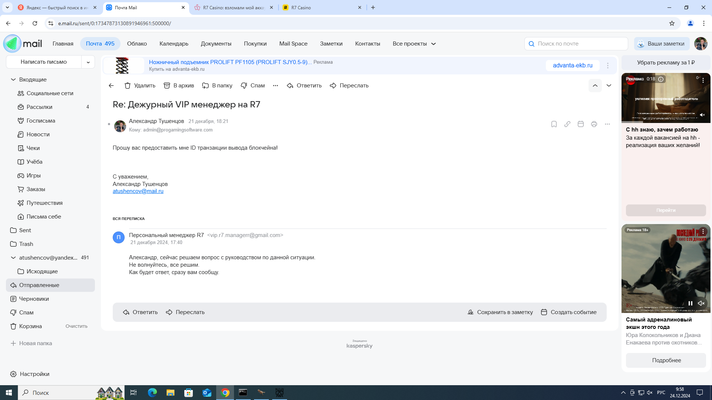The width and height of the screenshot is (712, 400).
Task: Reply using the top toolbar 'Ответить'
Action: click(304, 86)
